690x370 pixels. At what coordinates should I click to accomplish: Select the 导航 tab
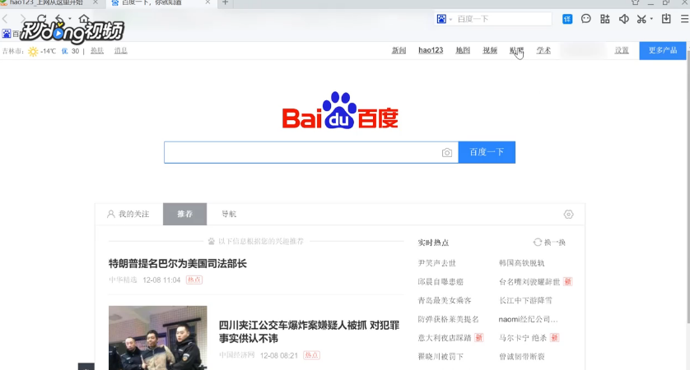(229, 214)
